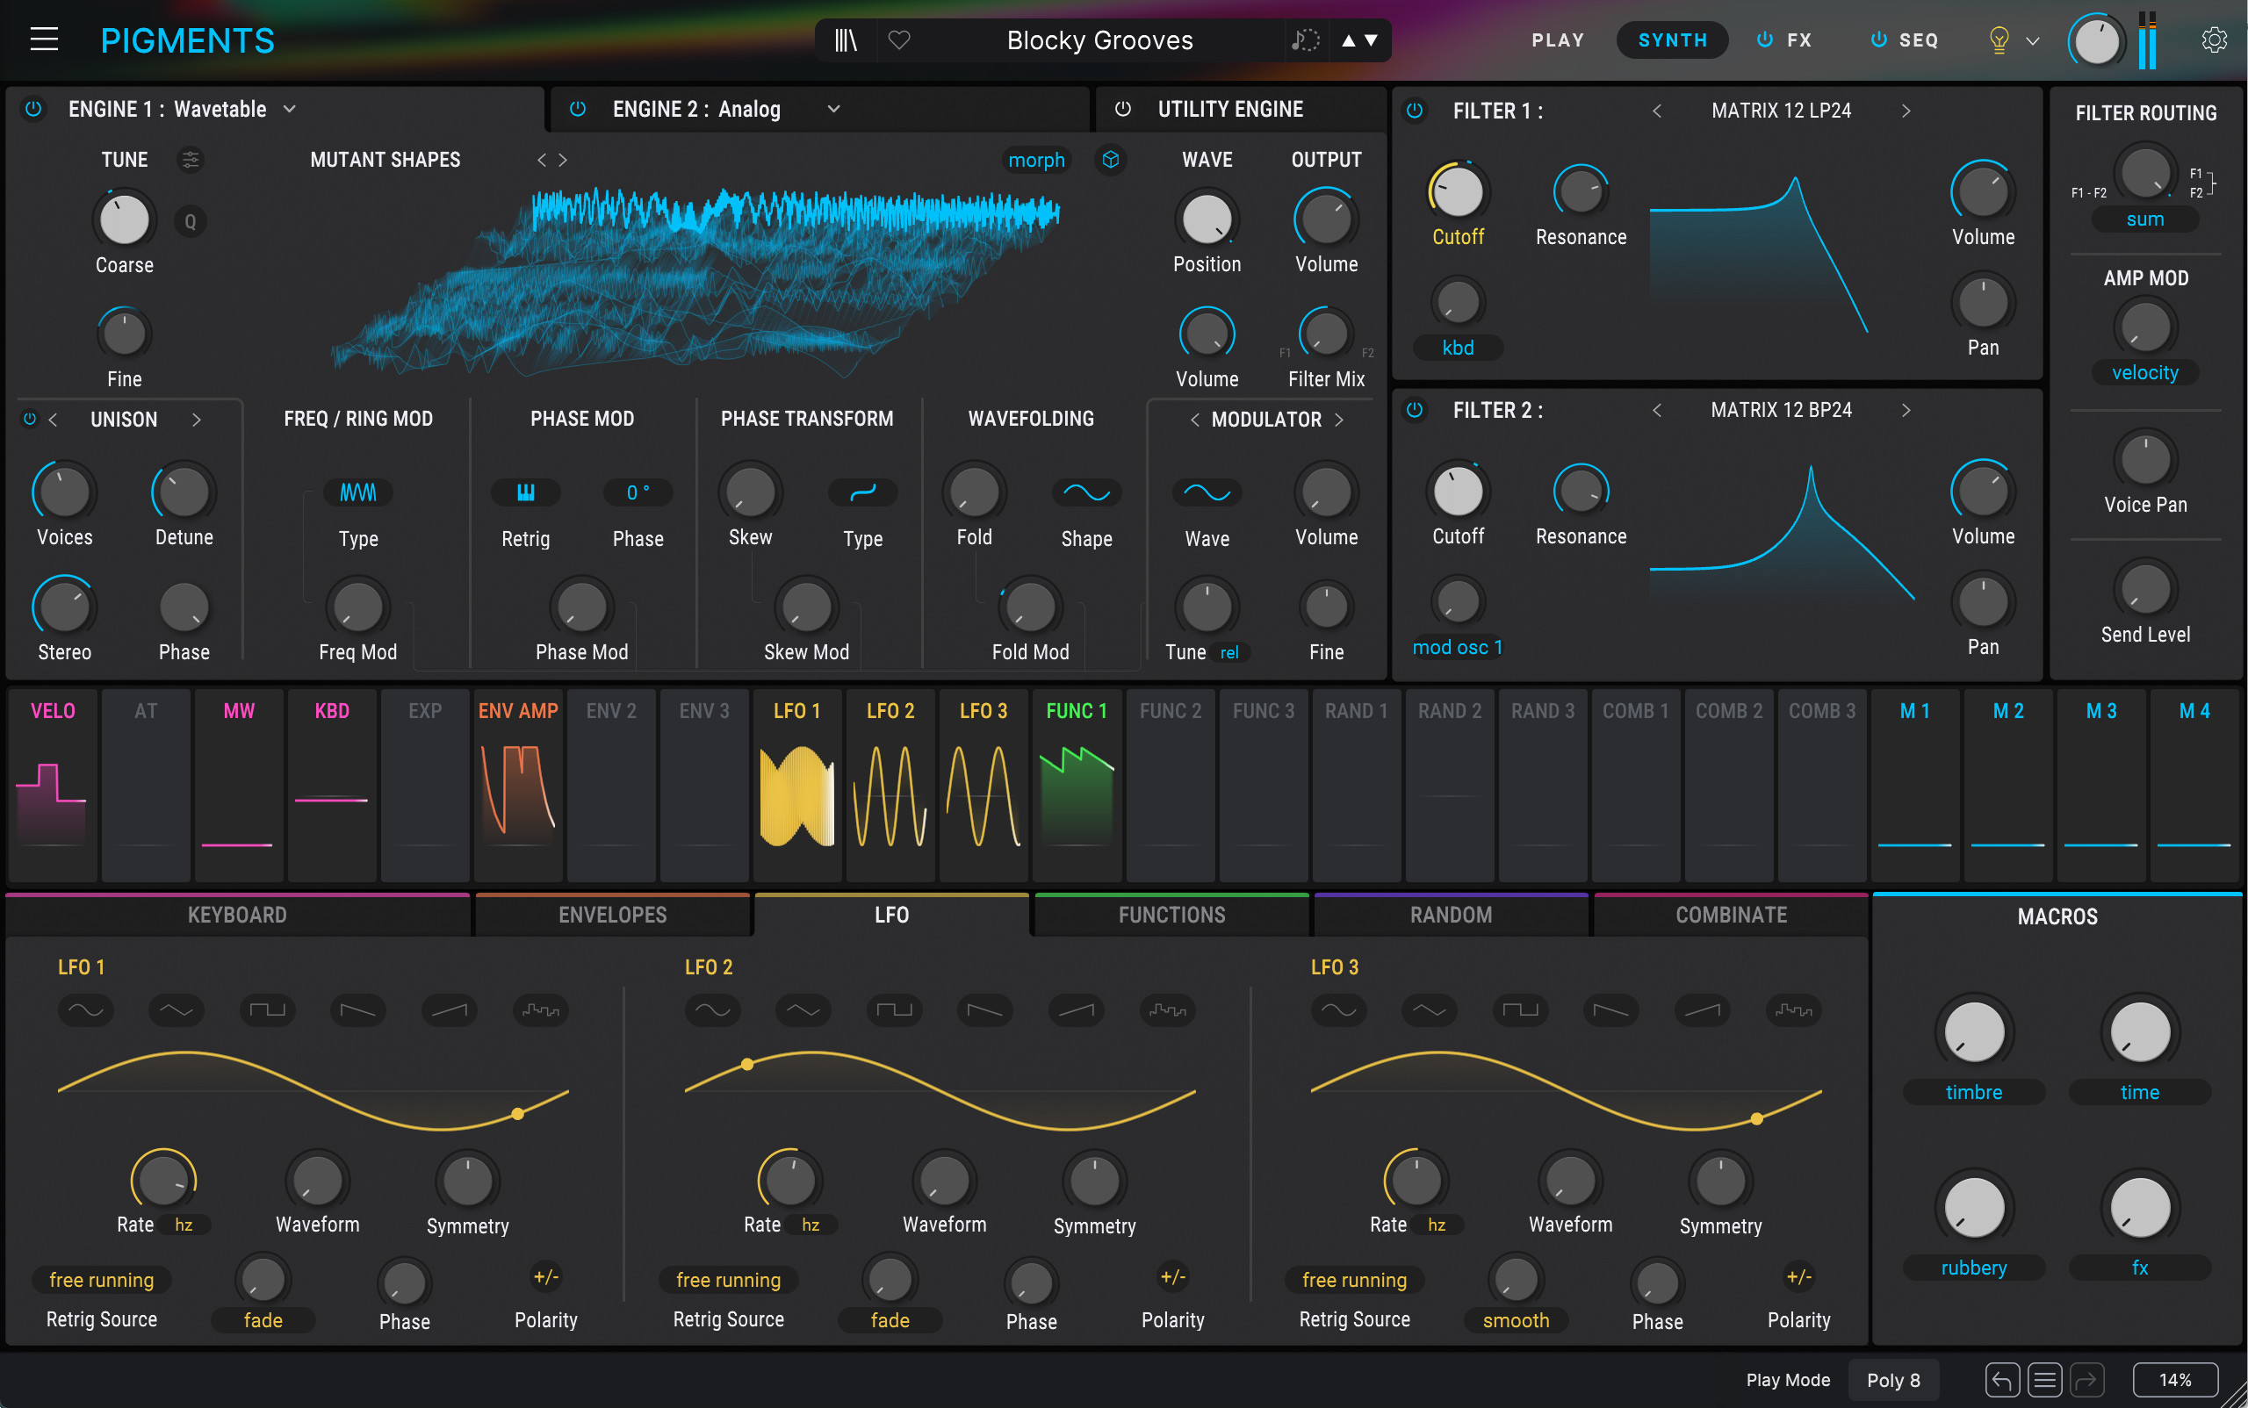Toggle the wavetable morph mode
Image resolution: width=2248 pixels, height=1408 pixels.
click(x=1036, y=160)
